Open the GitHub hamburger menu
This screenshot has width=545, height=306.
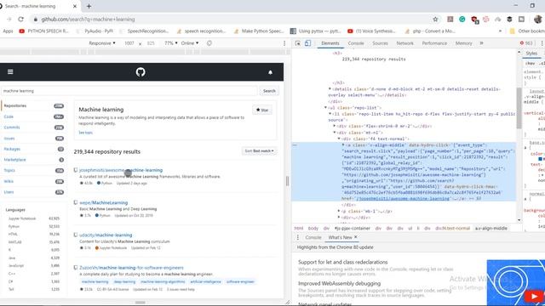click(x=10, y=71)
